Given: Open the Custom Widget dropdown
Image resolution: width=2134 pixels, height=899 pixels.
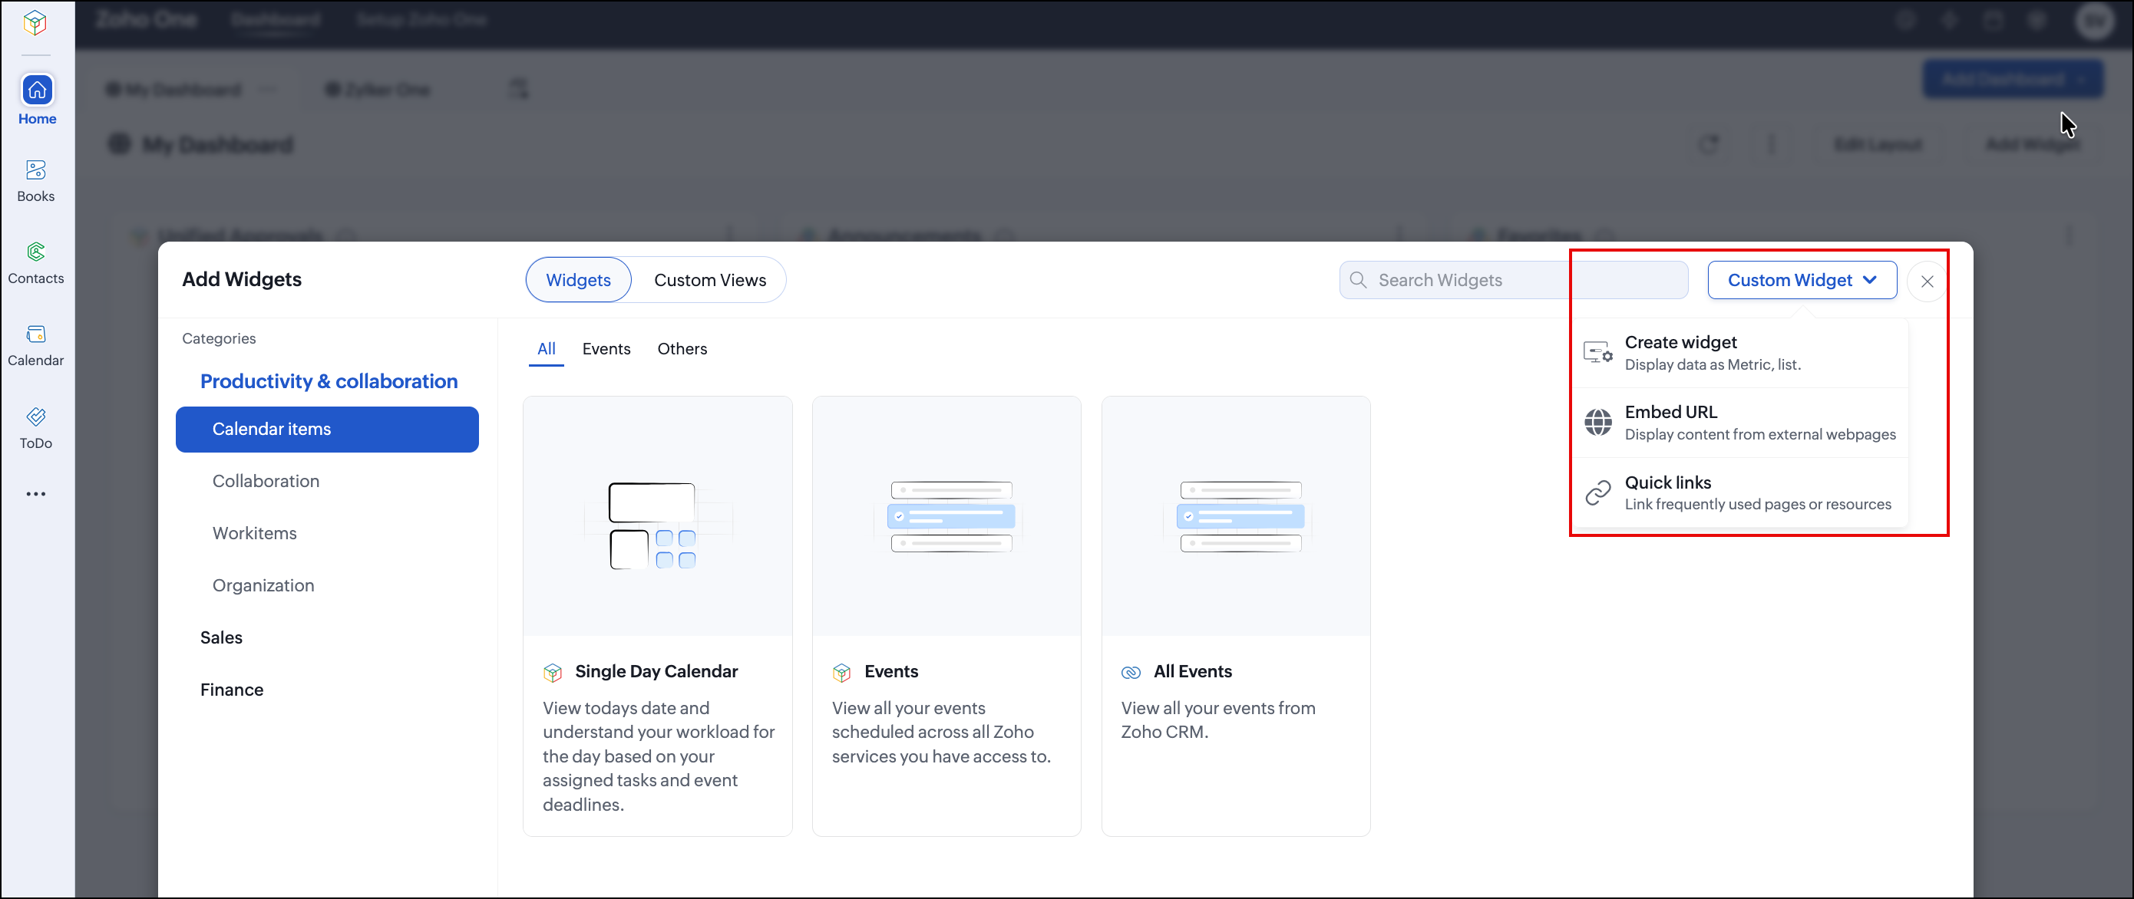Looking at the screenshot, I should tap(1802, 280).
